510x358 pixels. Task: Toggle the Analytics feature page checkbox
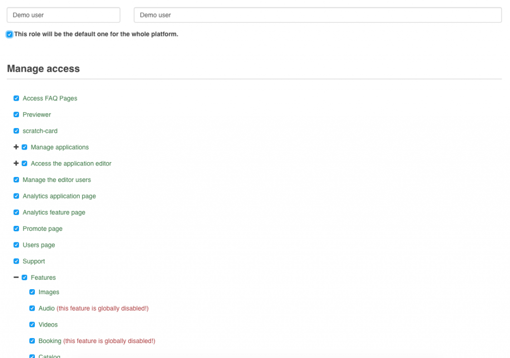tap(16, 212)
